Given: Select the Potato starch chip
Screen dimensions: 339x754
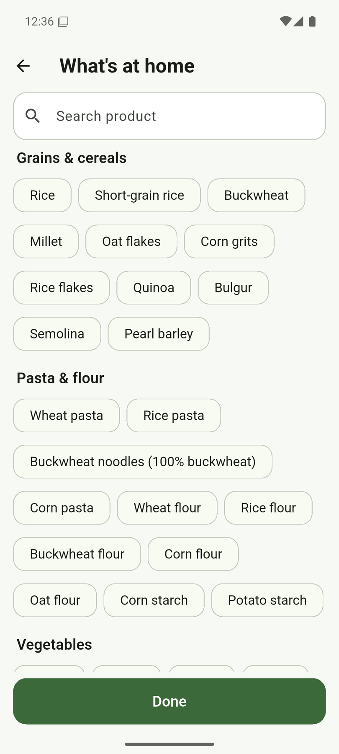Looking at the screenshot, I should pos(267,600).
